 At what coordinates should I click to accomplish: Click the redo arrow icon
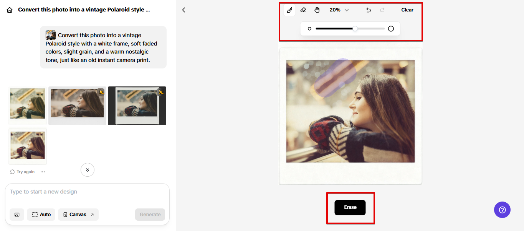(x=382, y=10)
